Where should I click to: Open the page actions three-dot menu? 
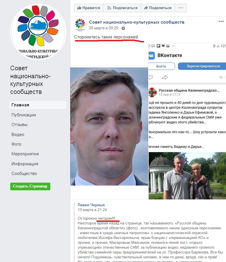coord(181,8)
